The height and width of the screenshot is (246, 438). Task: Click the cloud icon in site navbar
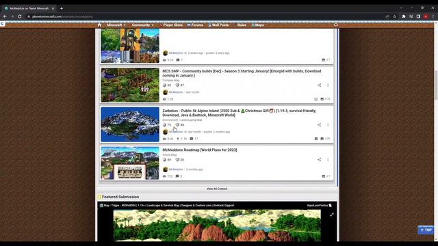point(336,25)
